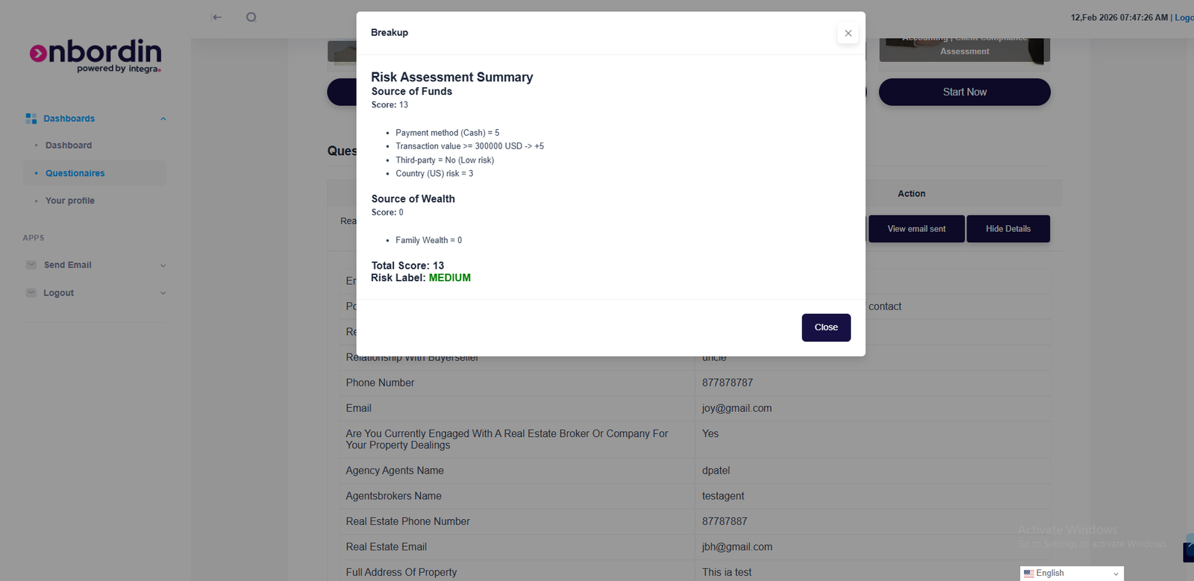Open the Dashboard menu item
Viewport: 1194px width, 581px height.
point(69,145)
